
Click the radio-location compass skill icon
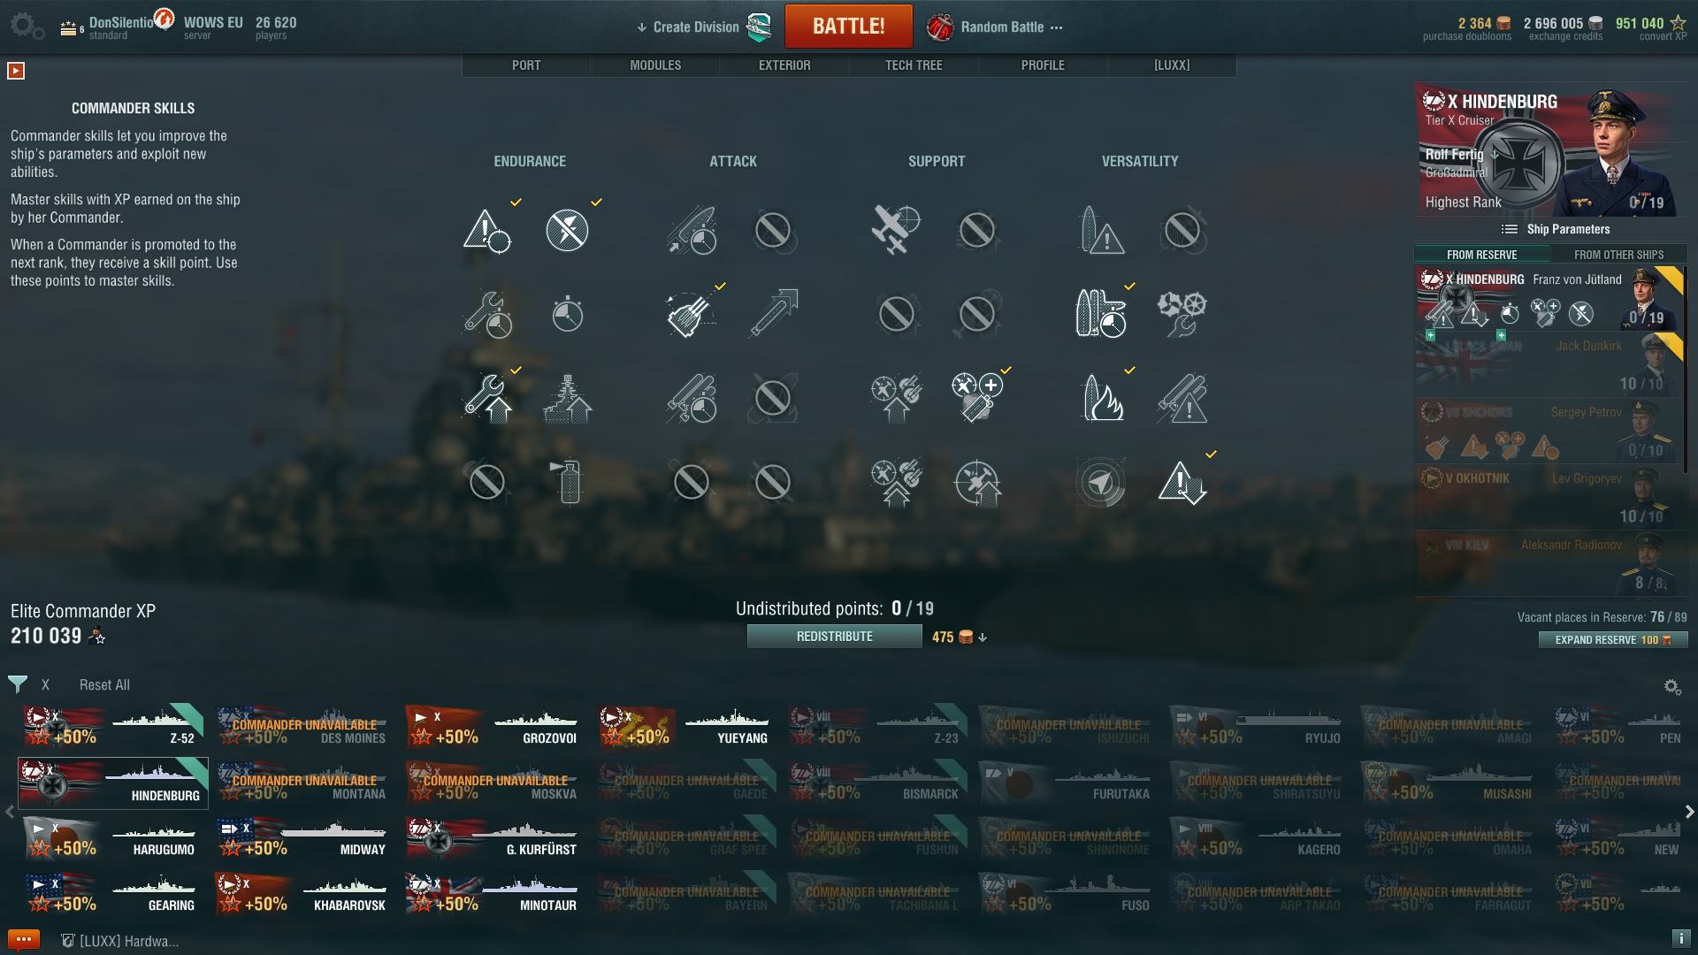click(x=1101, y=482)
